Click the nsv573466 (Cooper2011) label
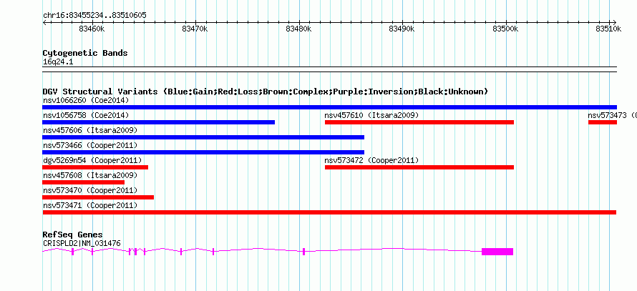Screen dimensions: 637x291 90,145
